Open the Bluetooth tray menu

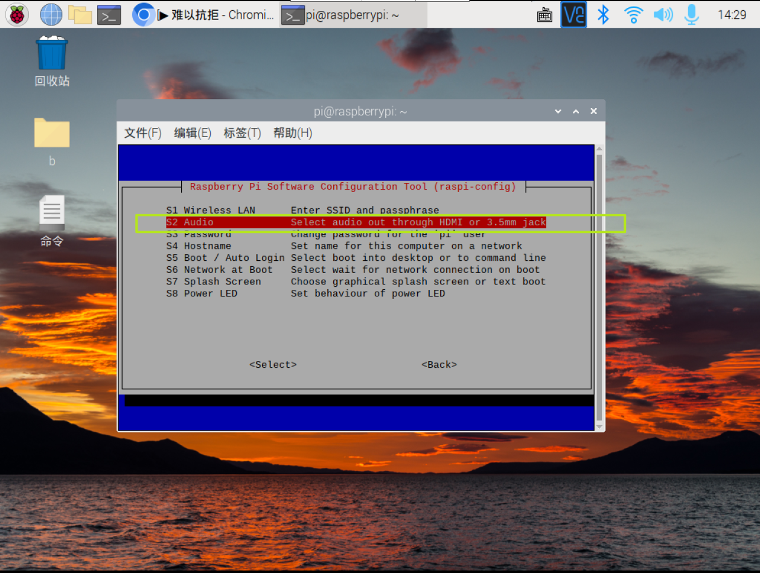coord(603,14)
